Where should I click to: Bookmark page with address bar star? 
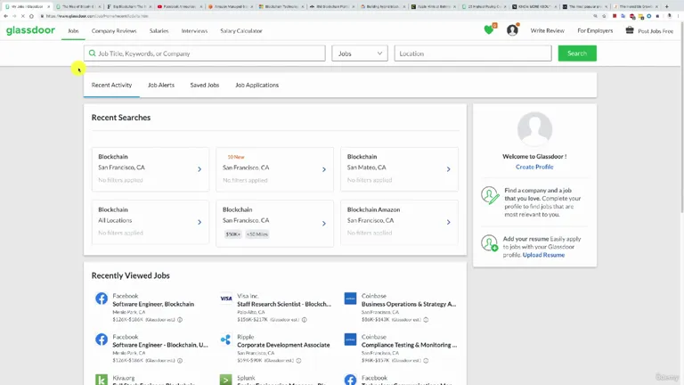[x=604, y=16]
